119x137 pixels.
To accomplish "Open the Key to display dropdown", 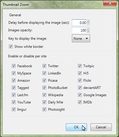I will tap(81, 39).
